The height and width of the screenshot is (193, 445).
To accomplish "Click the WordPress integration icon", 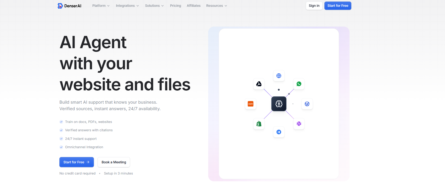I will click(x=307, y=104).
